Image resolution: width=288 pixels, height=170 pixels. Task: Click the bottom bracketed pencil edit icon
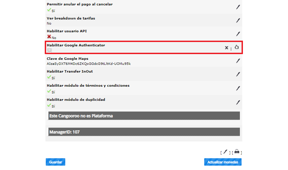point(225,152)
